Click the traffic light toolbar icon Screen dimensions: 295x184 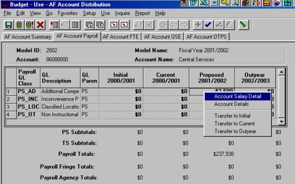(19, 25)
